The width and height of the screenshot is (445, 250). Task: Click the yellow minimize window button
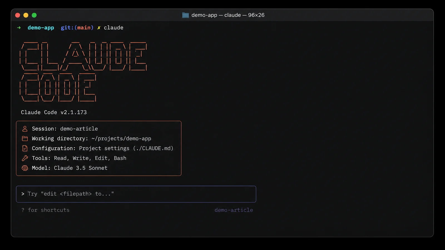click(26, 15)
